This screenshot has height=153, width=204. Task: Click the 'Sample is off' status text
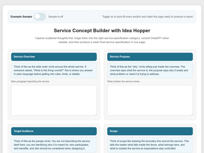click(x=56, y=17)
